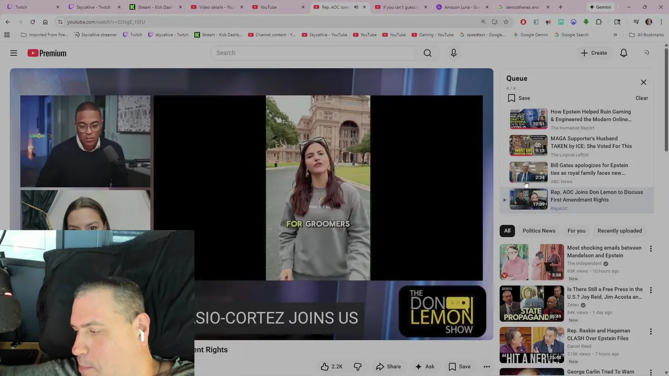Mute the tab via 'Rep. AOC Joins' speaker icon

point(356,7)
